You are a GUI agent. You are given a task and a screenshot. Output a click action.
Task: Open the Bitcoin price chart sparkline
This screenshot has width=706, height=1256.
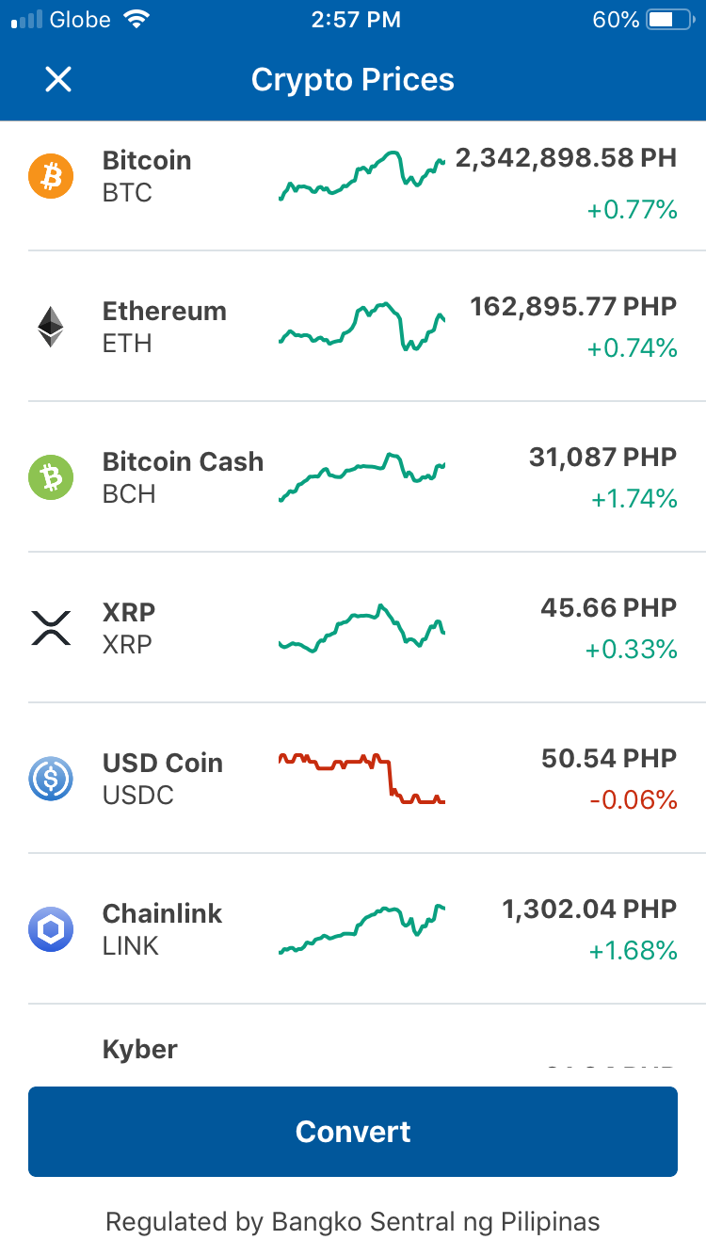click(362, 176)
